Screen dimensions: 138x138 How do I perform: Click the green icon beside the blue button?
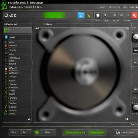coord(88,15)
